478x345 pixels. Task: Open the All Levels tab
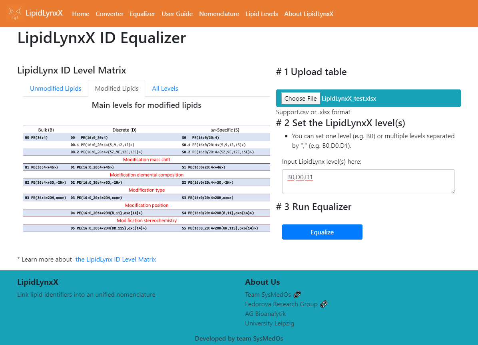(165, 88)
